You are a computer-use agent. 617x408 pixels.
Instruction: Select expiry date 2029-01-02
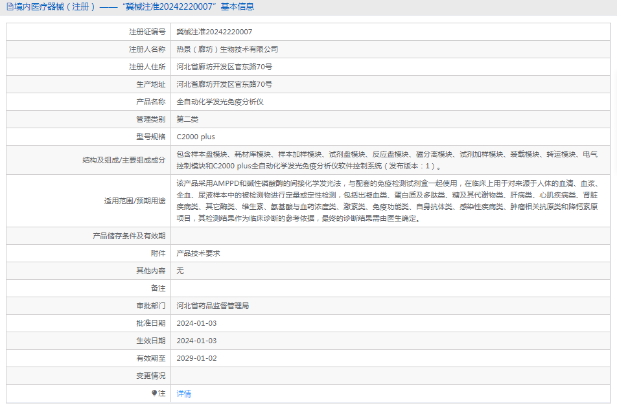(196, 358)
